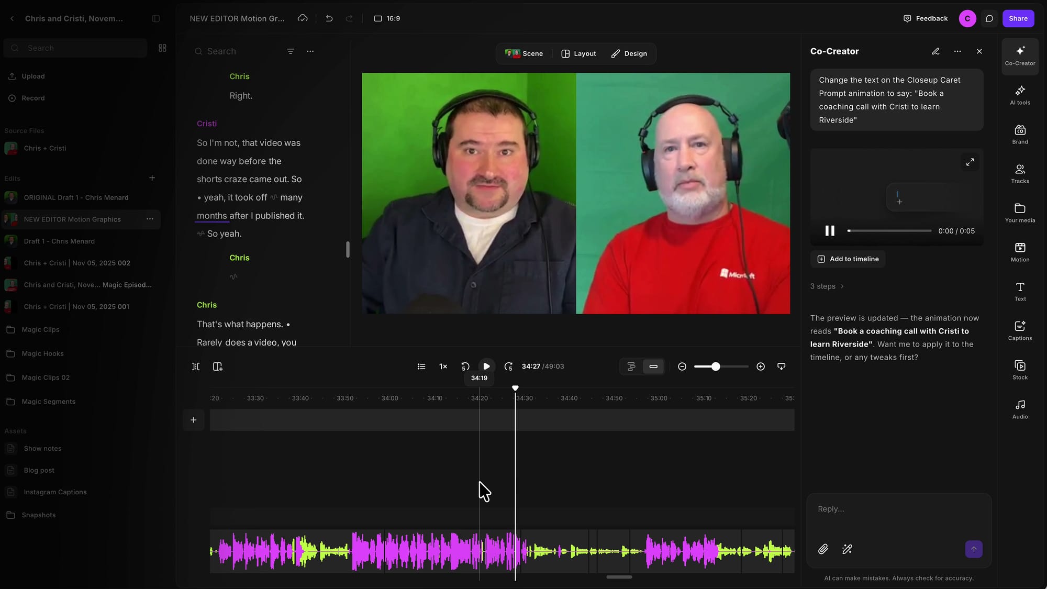The width and height of the screenshot is (1047, 589).
Task: Close the Co-Creator panel
Action: [979, 51]
